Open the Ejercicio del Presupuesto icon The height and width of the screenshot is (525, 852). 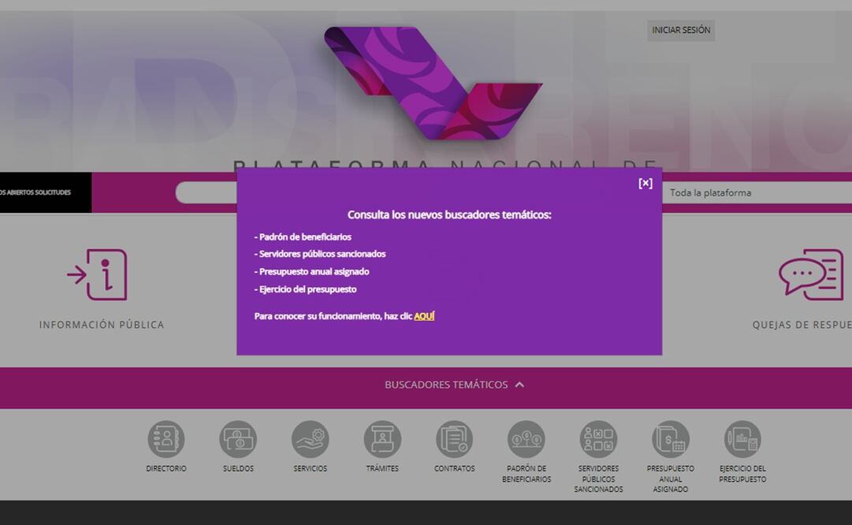pyautogui.click(x=742, y=440)
